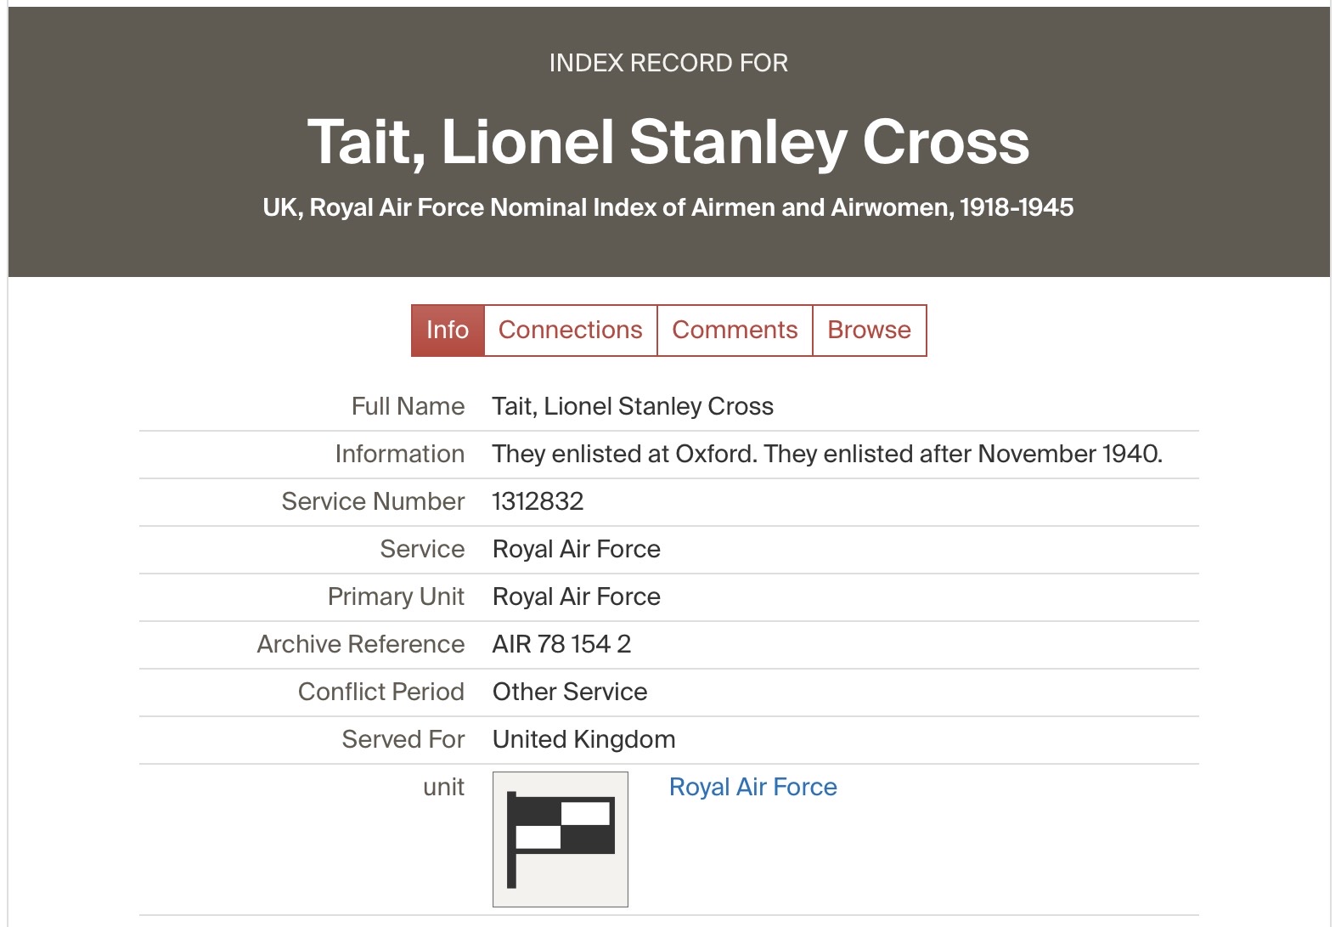Open the Royal Air Force unit link
The image size is (1341, 927).
click(752, 787)
